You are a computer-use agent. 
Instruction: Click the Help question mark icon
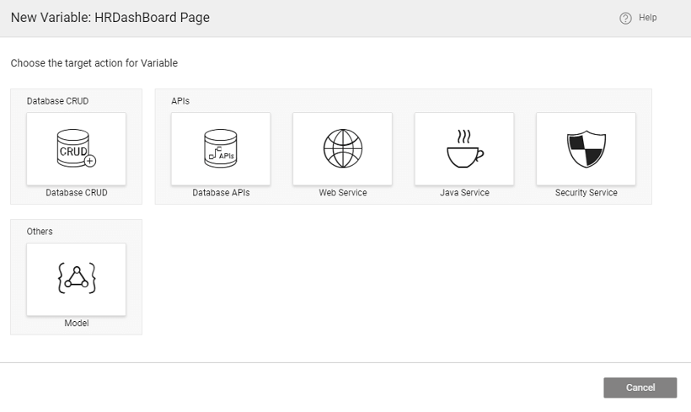point(625,18)
